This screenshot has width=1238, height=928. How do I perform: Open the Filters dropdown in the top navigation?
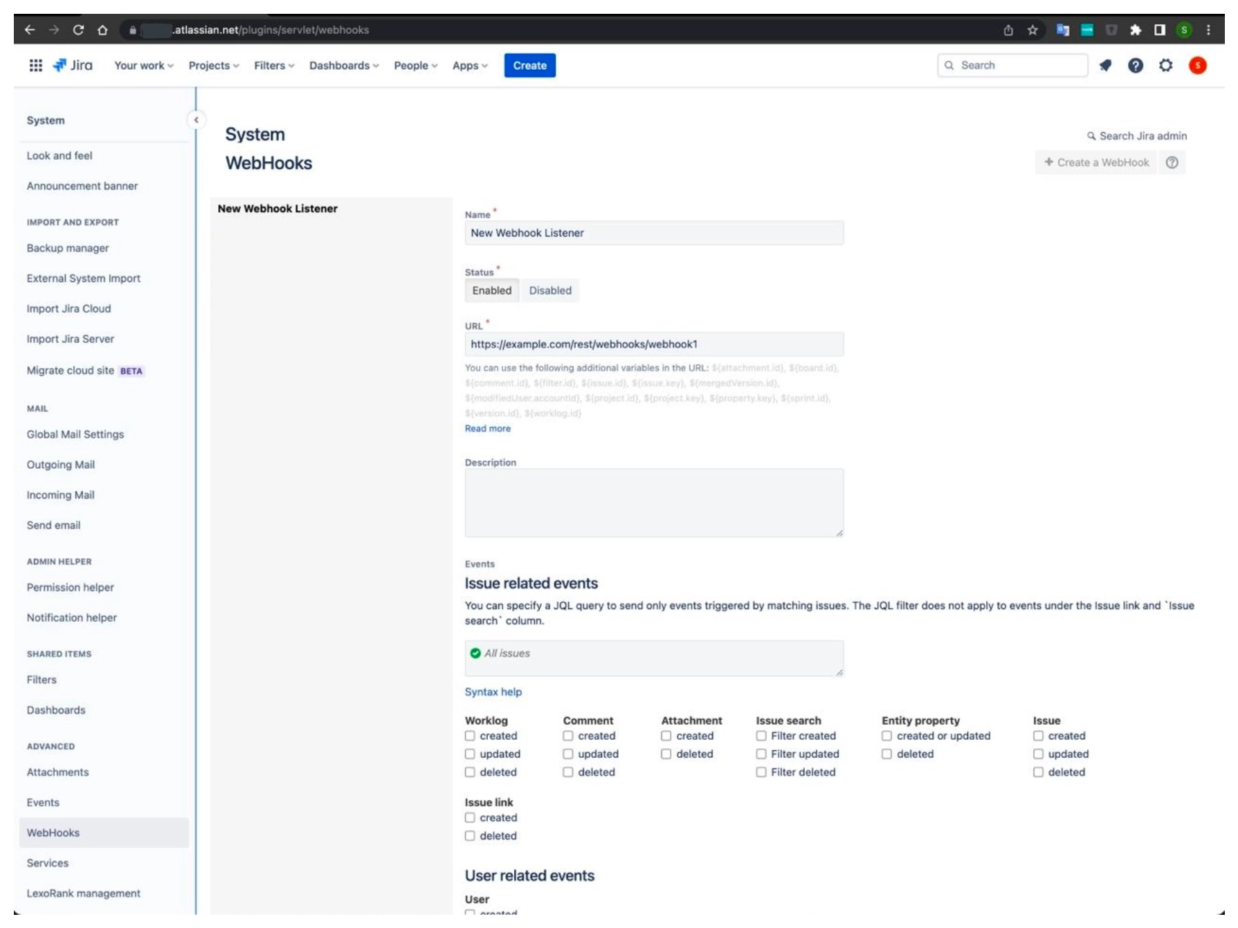point(273,65)
